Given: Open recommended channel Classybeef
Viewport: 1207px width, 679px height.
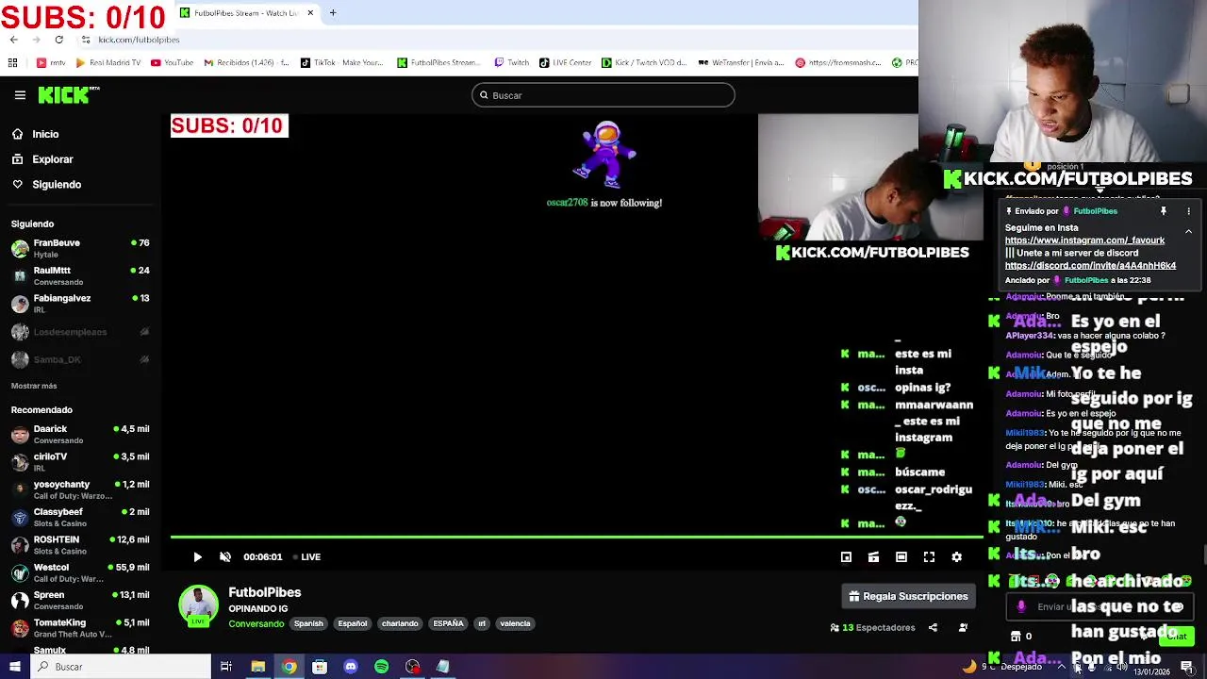Looking at the screenshot, I should point(80,517).
